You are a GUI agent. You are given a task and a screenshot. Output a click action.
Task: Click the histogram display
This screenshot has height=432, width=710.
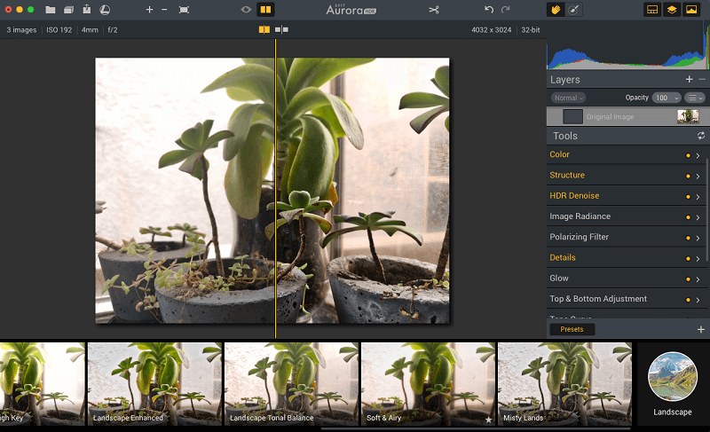[627, 45]
